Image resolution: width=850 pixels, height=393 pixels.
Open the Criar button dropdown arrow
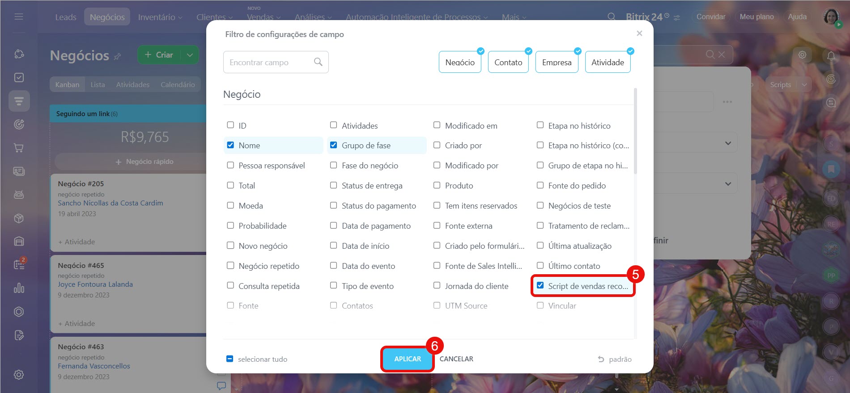[190, 55]
